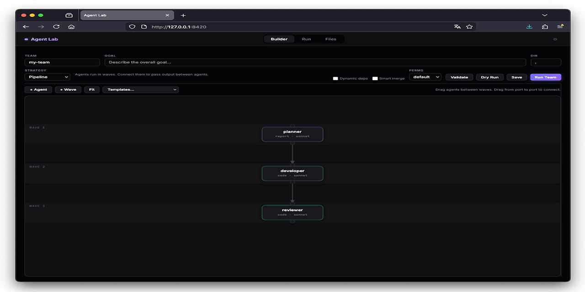Click the Dir input field
Image resolution: width=585 pixels, height=292 pixels.
(546, 62)
